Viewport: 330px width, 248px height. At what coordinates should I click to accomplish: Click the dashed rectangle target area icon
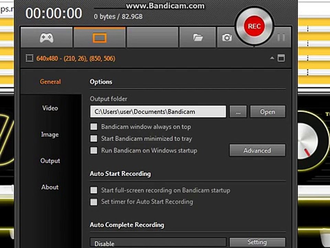(30, 58)
